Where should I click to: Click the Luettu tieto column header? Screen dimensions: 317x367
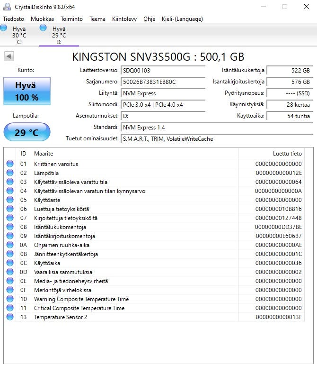287,154
